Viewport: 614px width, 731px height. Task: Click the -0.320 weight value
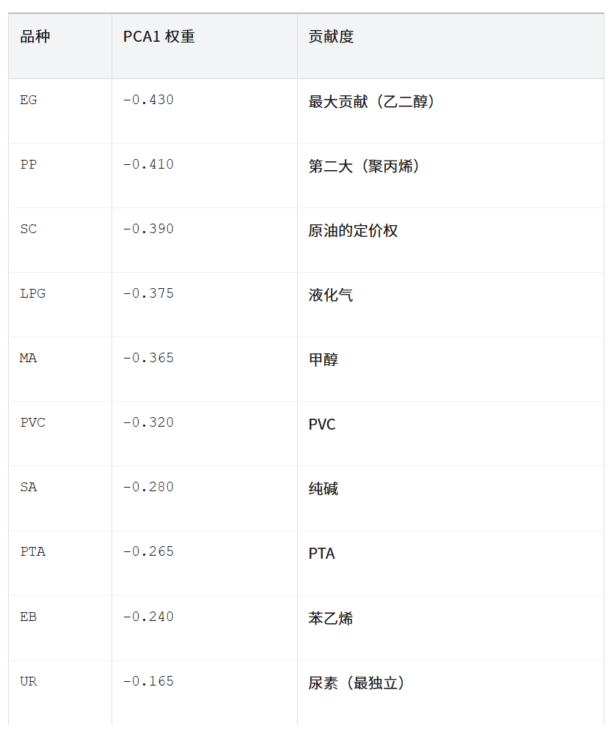pos(148,423)
